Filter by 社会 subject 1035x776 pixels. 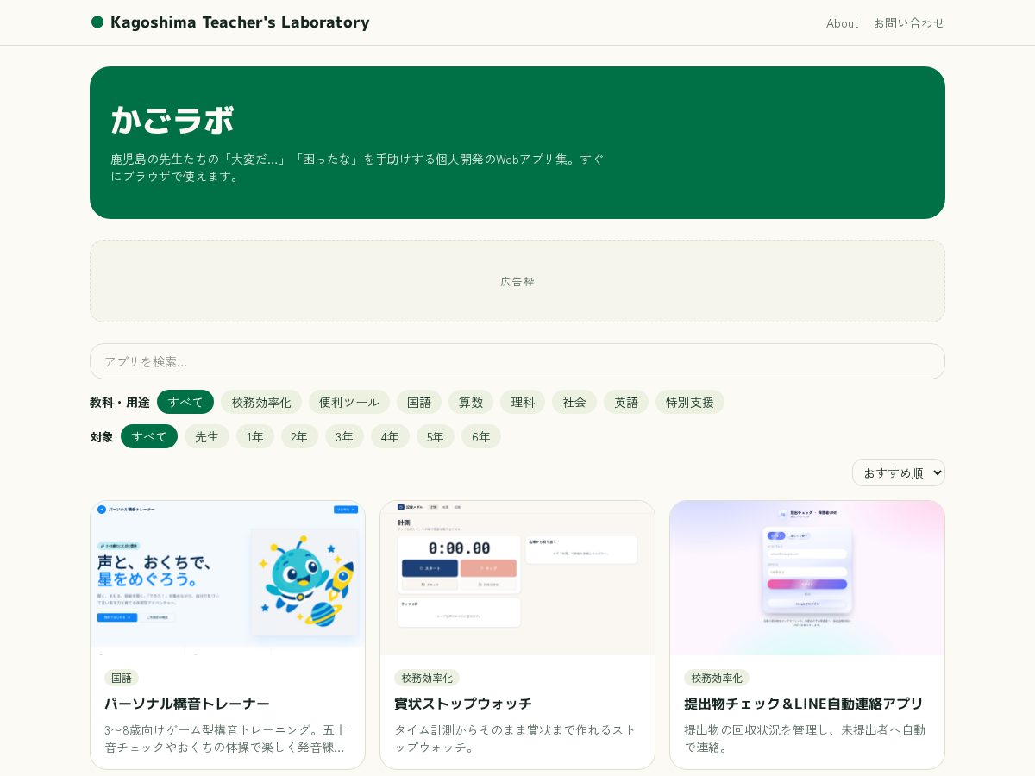[574, 402]
